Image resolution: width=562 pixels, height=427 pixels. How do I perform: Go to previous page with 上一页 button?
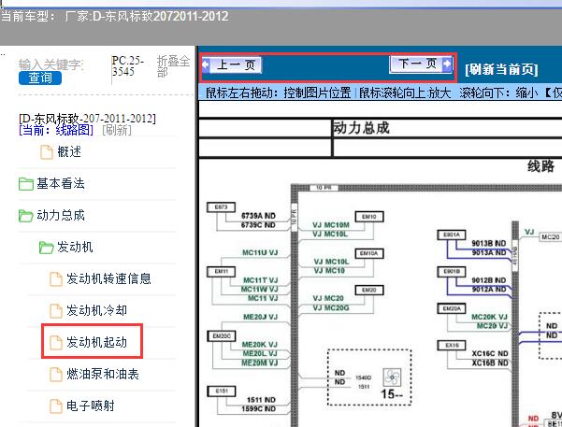(x=232, y=64)
